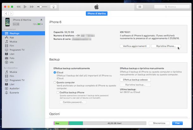
Task: Select Riepilogo in the sidebar
Action: (x=23, y=33)
